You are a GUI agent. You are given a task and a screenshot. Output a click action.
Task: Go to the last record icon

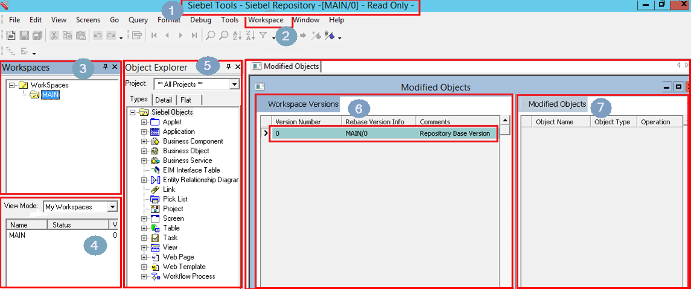(x=194, y=36)
